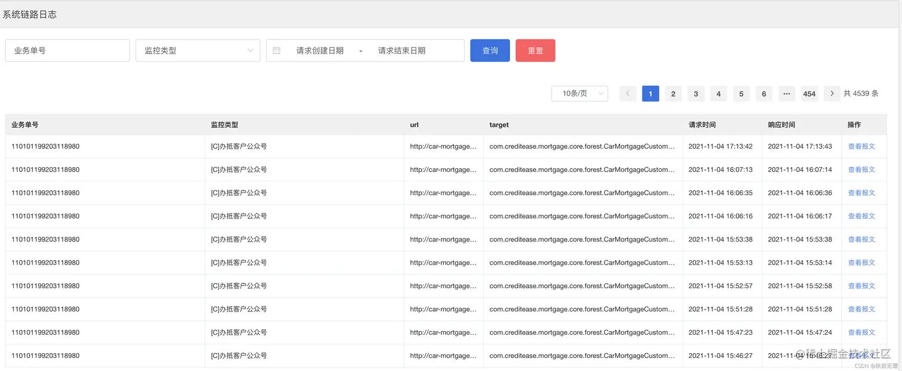Go to previous page arrow
The width and height of the screenshot is (902, 371).
point(628,94)
